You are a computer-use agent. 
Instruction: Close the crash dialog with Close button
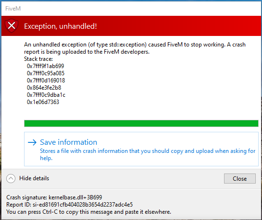[x=240, y=178]
